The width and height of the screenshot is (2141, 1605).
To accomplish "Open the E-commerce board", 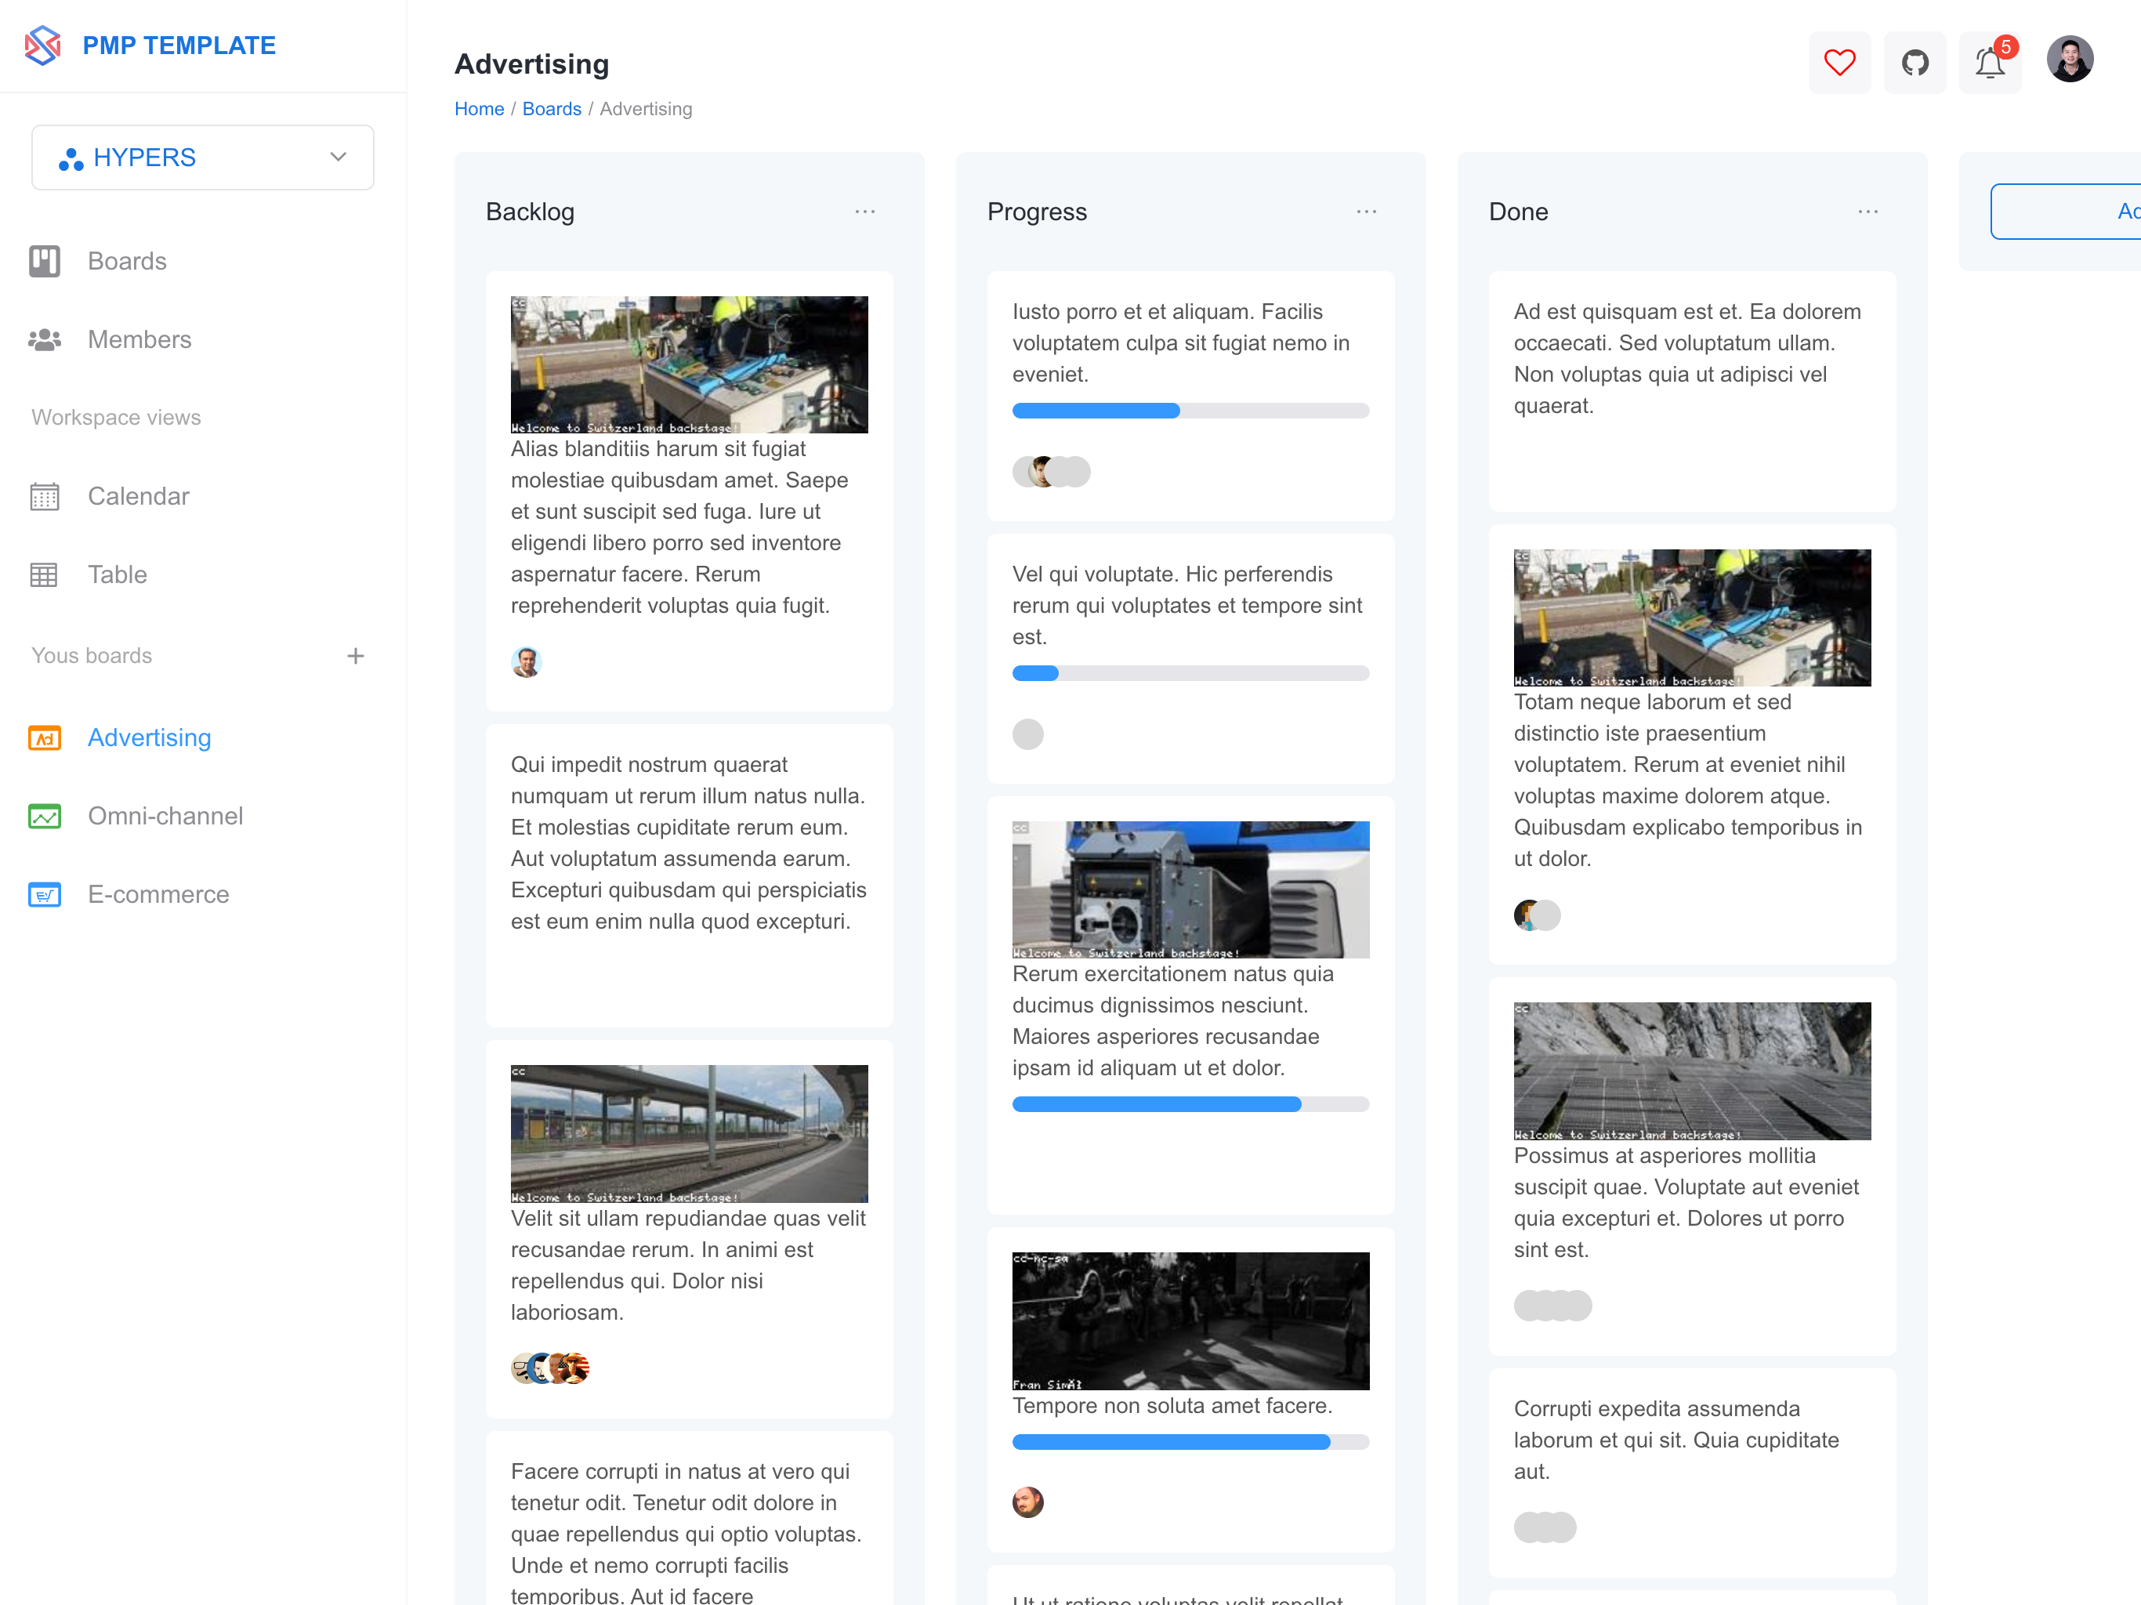I will pyautogui.click(x=158, y=894).
